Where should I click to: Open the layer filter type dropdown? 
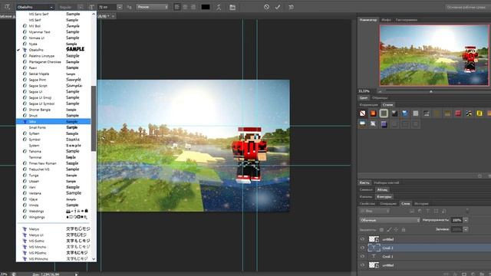tap(374, 212)
